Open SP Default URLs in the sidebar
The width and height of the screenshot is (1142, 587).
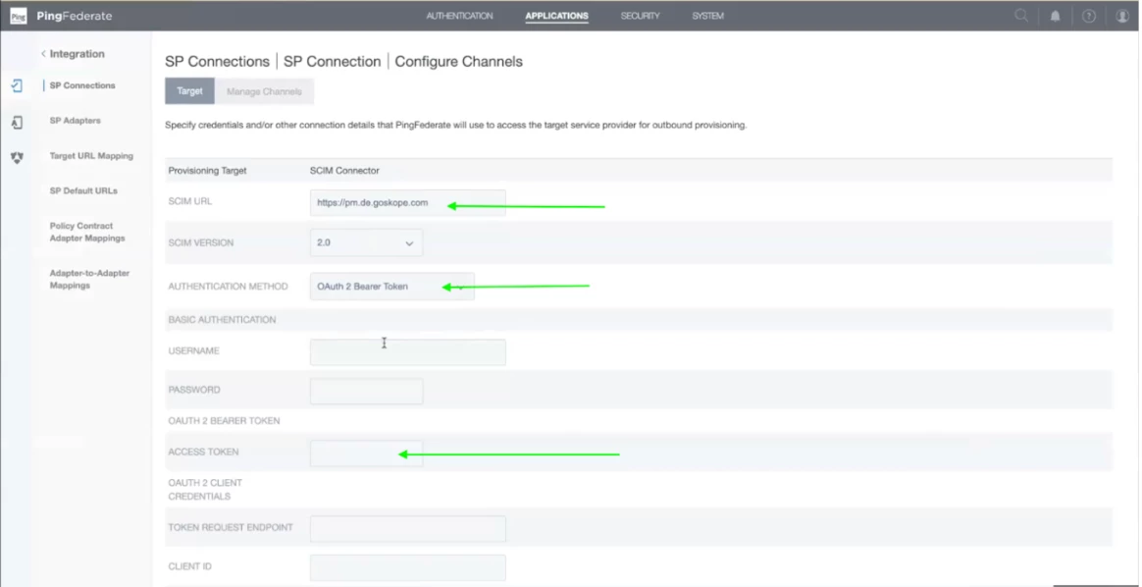tap(83, 190)
